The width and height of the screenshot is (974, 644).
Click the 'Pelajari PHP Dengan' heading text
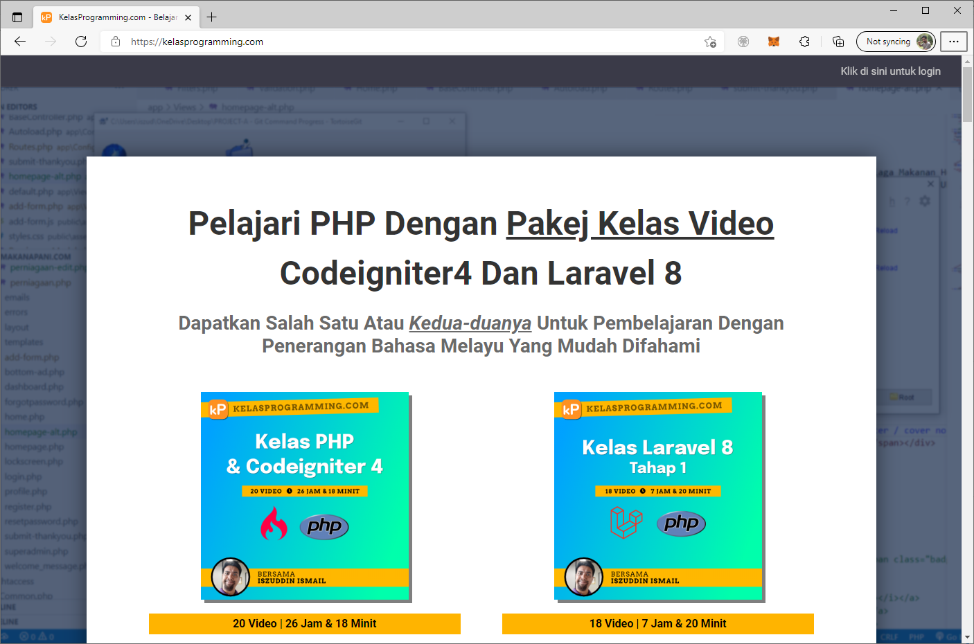tap(343, 224)
